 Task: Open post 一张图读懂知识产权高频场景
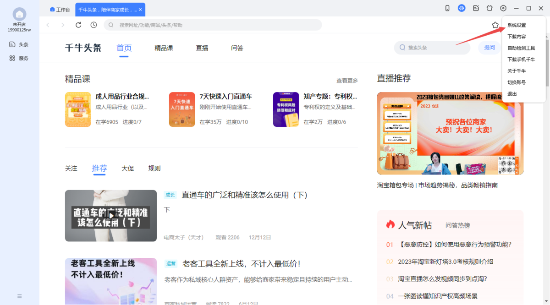[438, 296]
